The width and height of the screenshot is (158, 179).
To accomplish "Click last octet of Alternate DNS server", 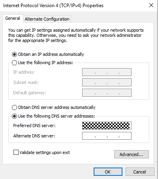I will coord(125,136).
